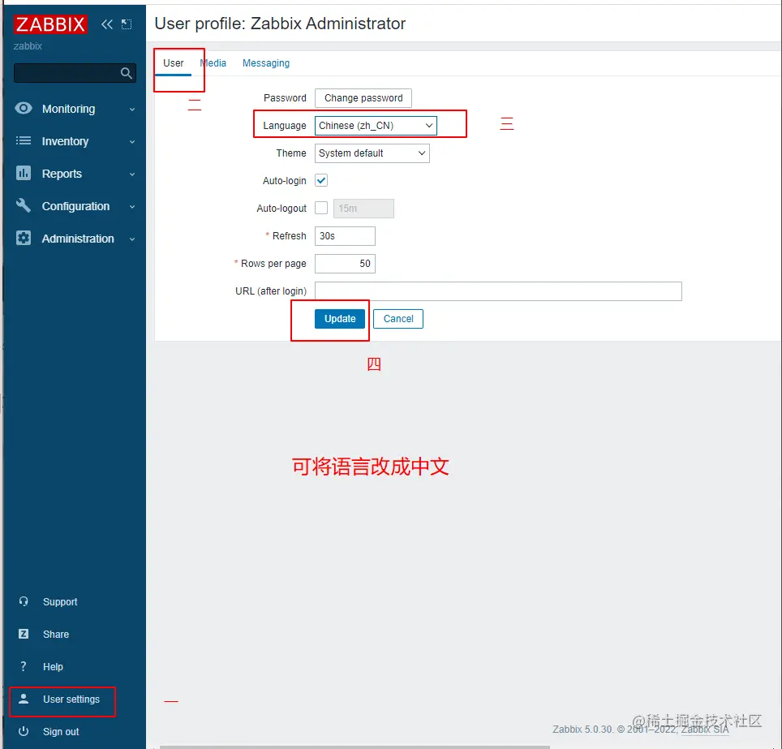782x749 pixels.
Task: Enable the Auto-logout checkbox
Action: (321, 208)
